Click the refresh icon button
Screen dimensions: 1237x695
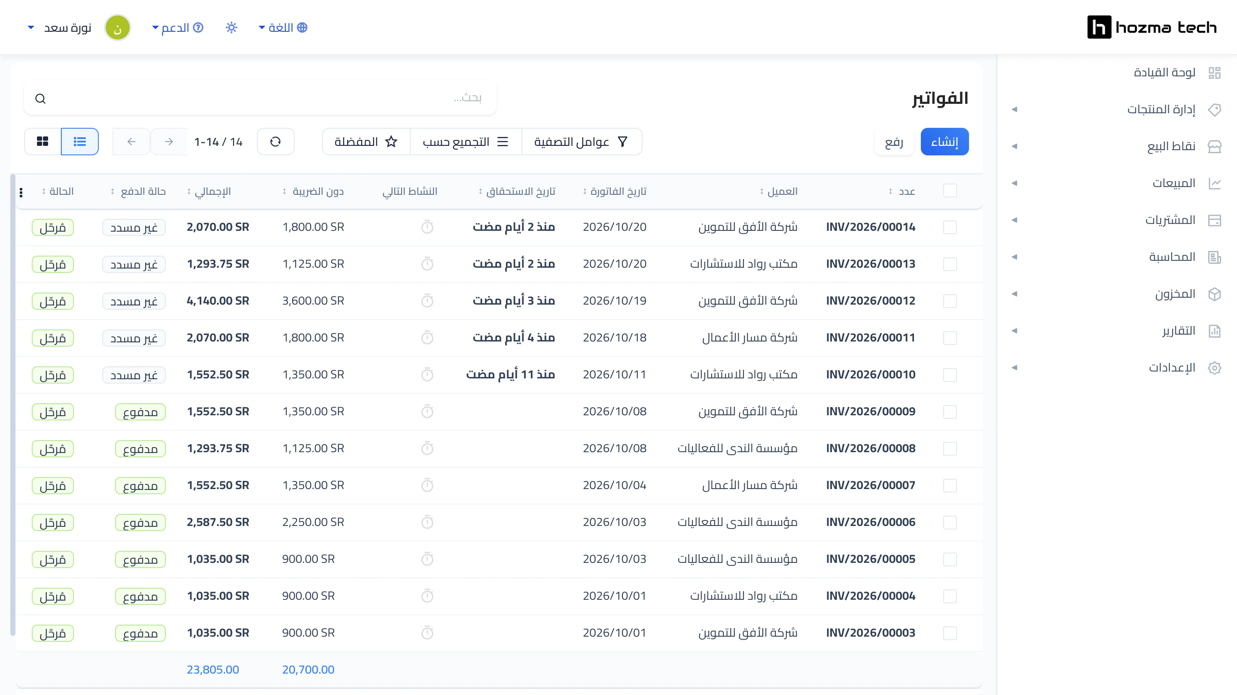[275, 142]
